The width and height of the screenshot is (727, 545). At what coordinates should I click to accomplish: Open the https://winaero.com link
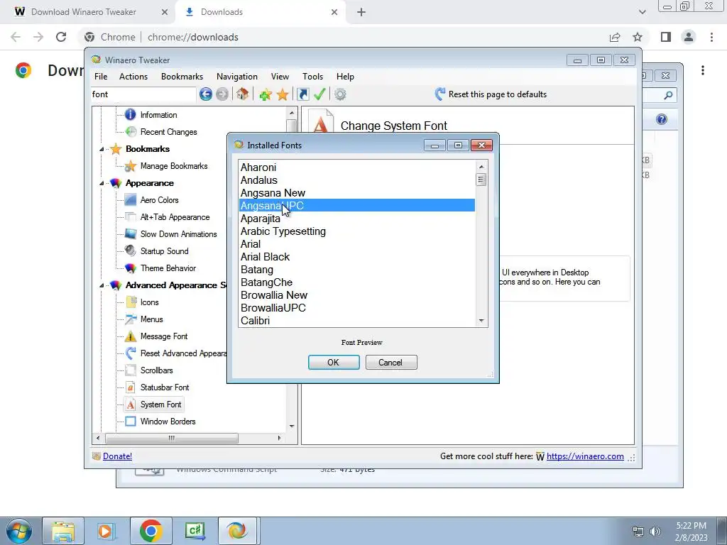pyautogui.click(x=585, y=456)
